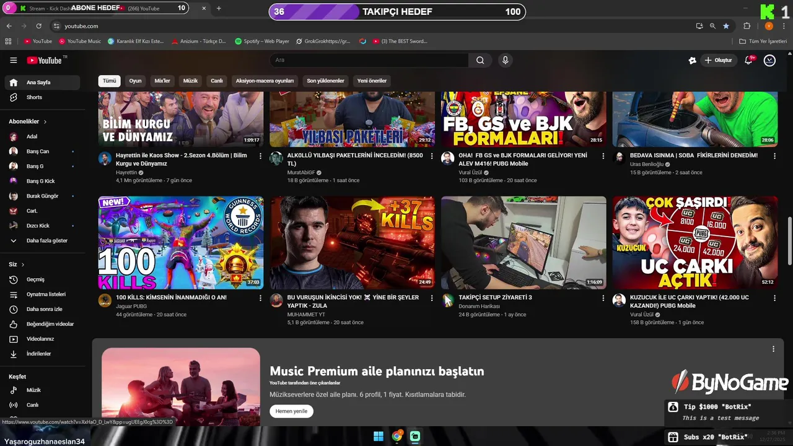Click browser back arrow
The height and width of the screenshot is (446, 793).
pos(9,26)
